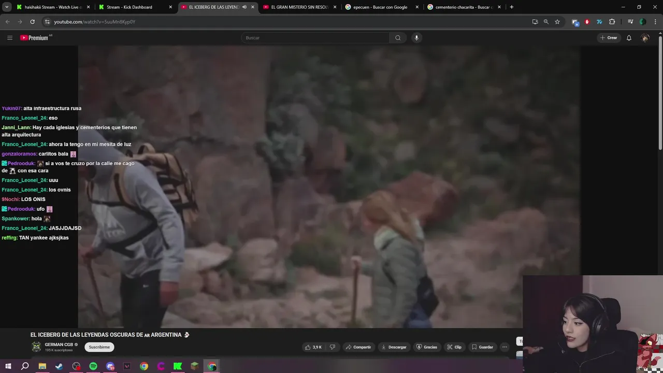The width and height of the screenshot is (663, 373).
Task: Open the YouTube account avatar menu
Action: pyautogui.click(x=645, y=38)
